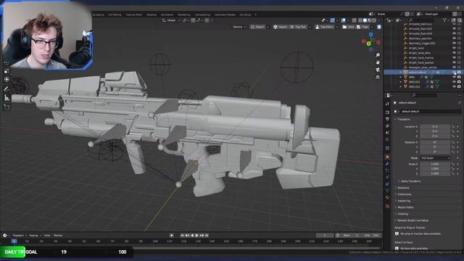Toggle eye icon for #right_hand_spartan
The image size is (464, 261).
pyautogui.click(x=455, y=62)
